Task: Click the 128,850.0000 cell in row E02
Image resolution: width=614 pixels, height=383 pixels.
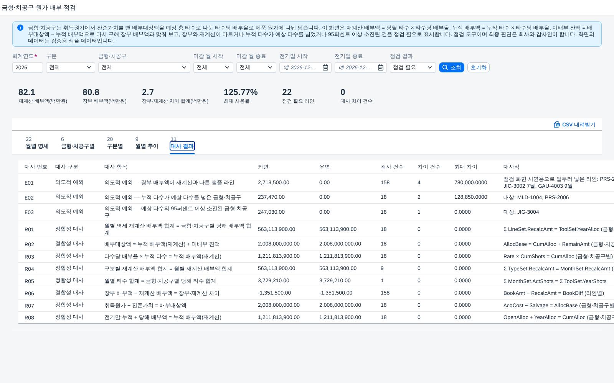Action: (x=471, y=197)
